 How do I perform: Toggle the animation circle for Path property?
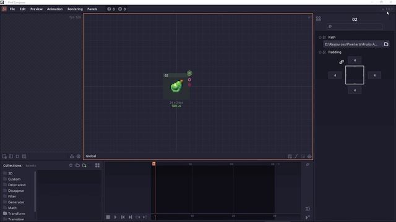(320, 37)
